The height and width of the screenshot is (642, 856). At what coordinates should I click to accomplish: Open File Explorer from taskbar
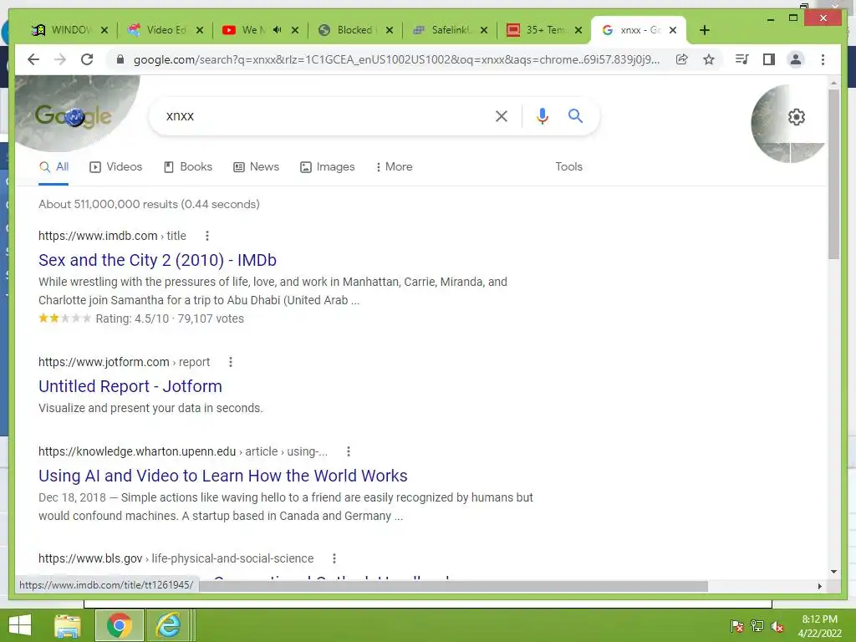pyautogui.click(x=68, y=625)
